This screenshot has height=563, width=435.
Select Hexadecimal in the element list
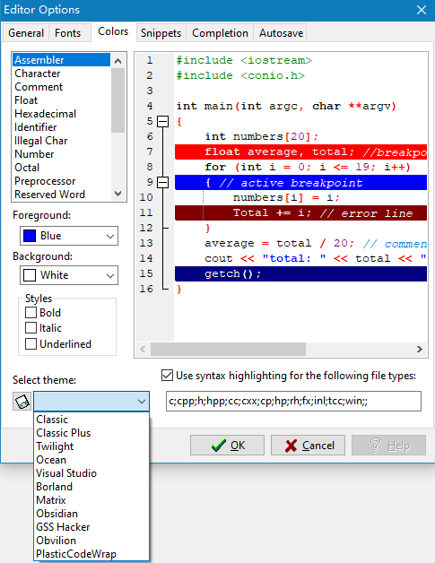tap(61, 114)
